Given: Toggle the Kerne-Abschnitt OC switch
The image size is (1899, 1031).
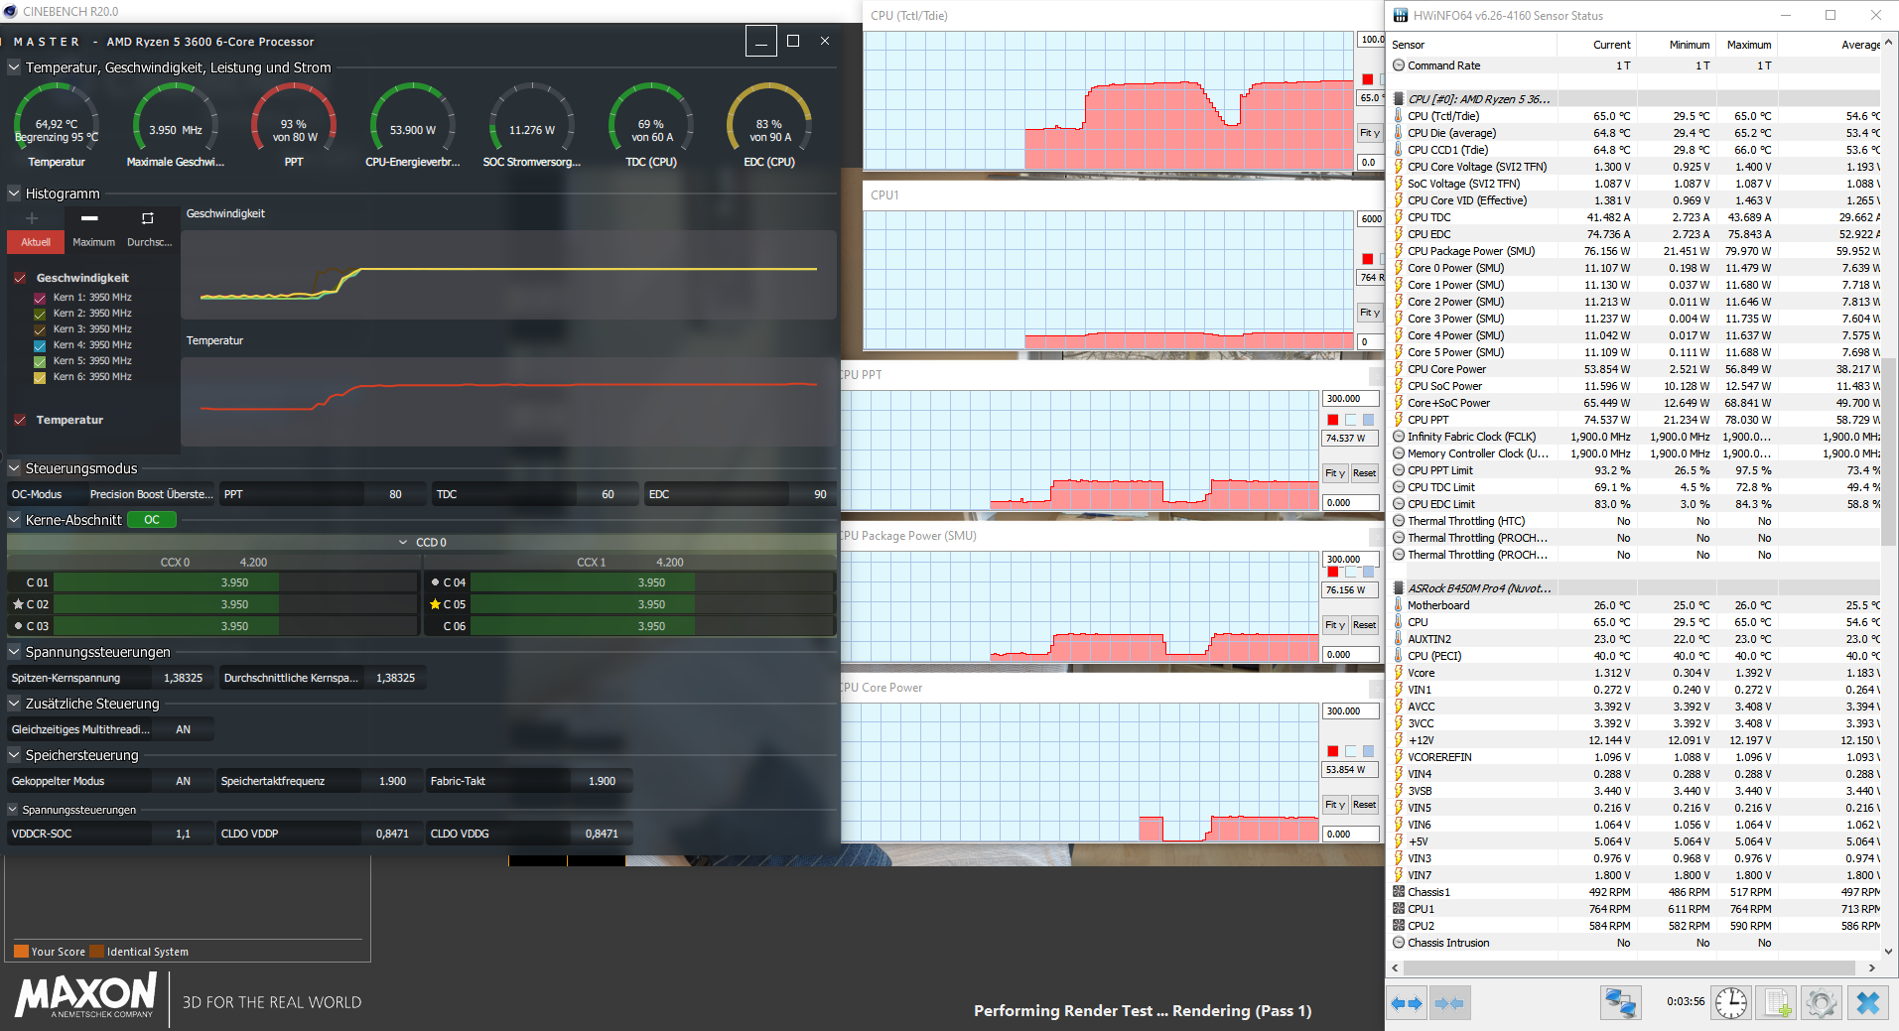Looking at the screenshot, I should pyautogui.click(x=152, y=520).
